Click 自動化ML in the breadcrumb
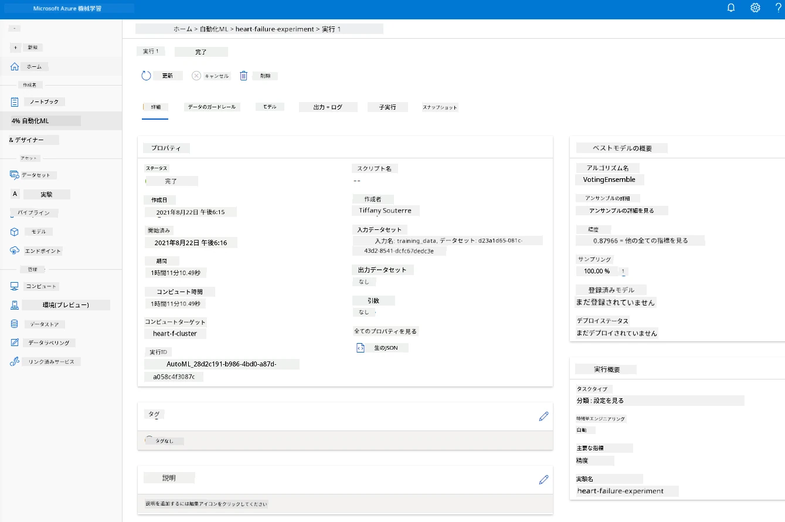The image size is (785, 522). 215,29
